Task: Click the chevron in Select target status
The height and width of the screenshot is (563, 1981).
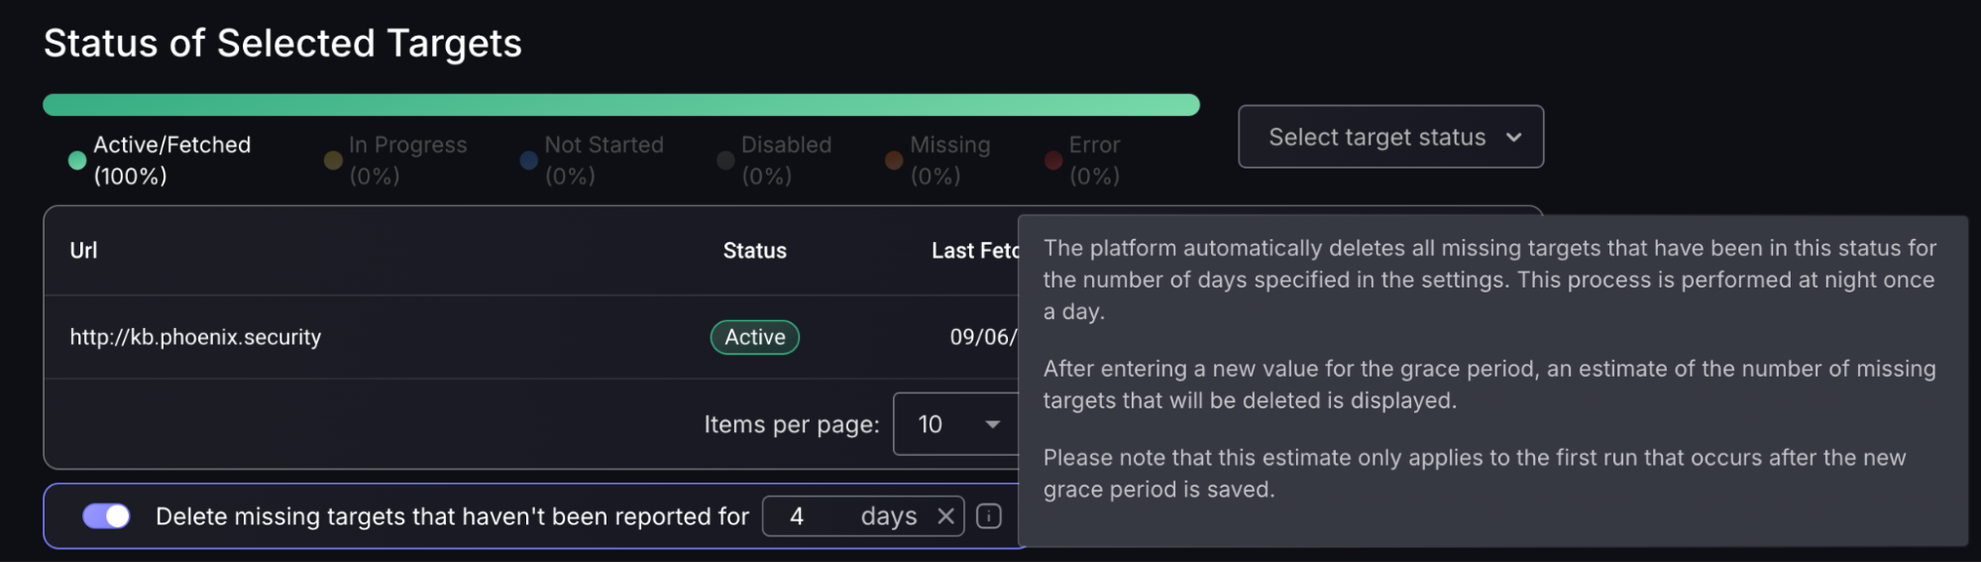Action: [x=1513, y=138]
